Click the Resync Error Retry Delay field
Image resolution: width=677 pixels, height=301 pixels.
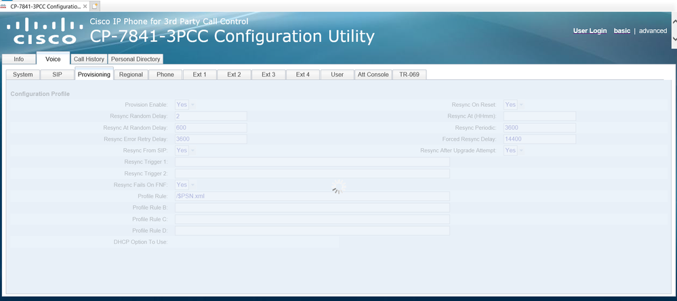(x=211, y=139)
